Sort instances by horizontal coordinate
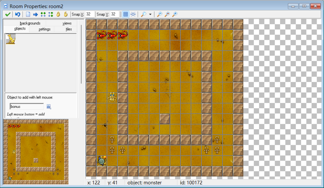The width and height of the screenshot is (324, 188). click(43, 14)
